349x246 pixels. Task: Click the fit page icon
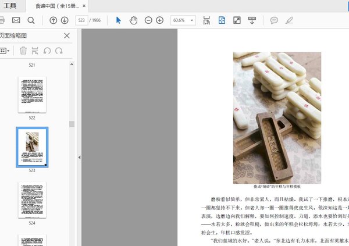point(222,20)
